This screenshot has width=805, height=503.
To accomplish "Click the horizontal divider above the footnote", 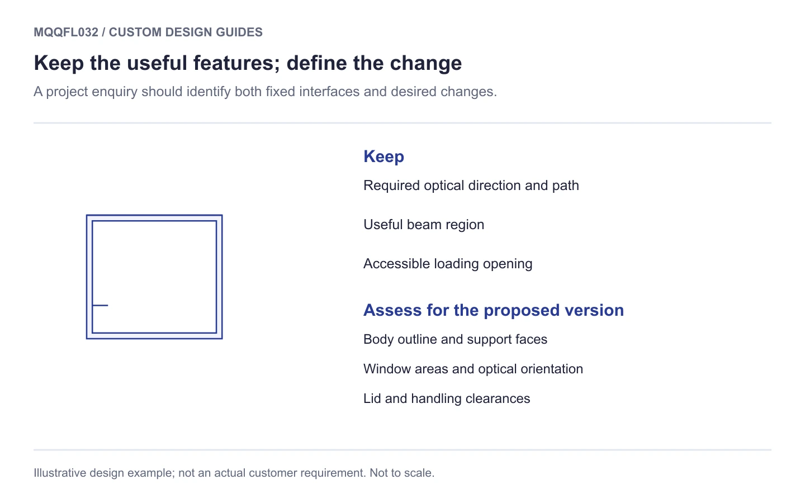I will 402,450.
